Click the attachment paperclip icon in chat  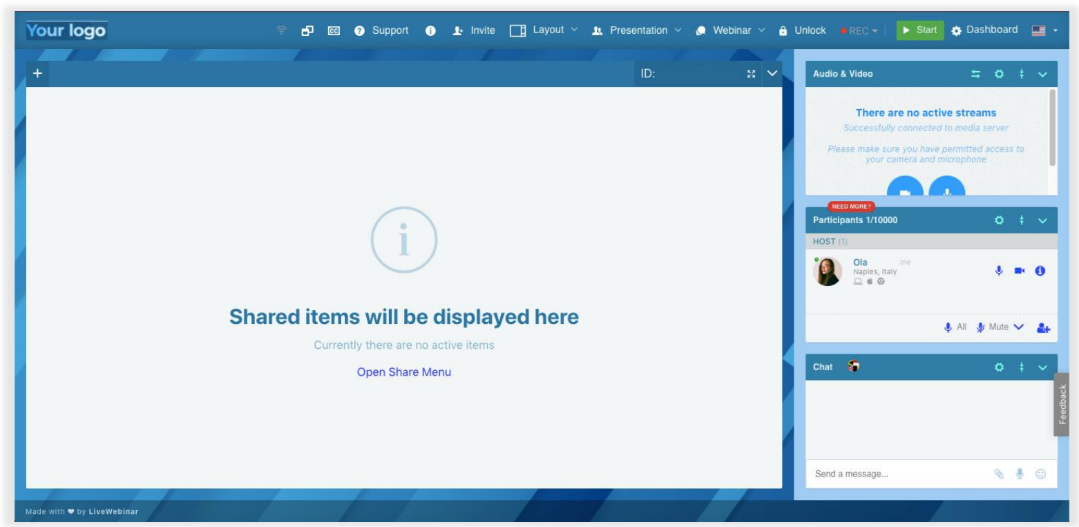click(998, 474)
